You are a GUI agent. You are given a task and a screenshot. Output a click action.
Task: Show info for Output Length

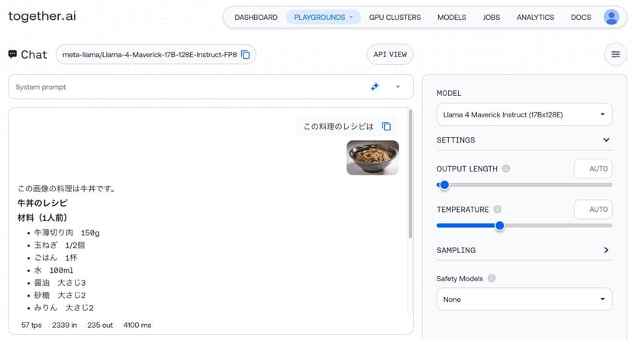click(506, 169)
